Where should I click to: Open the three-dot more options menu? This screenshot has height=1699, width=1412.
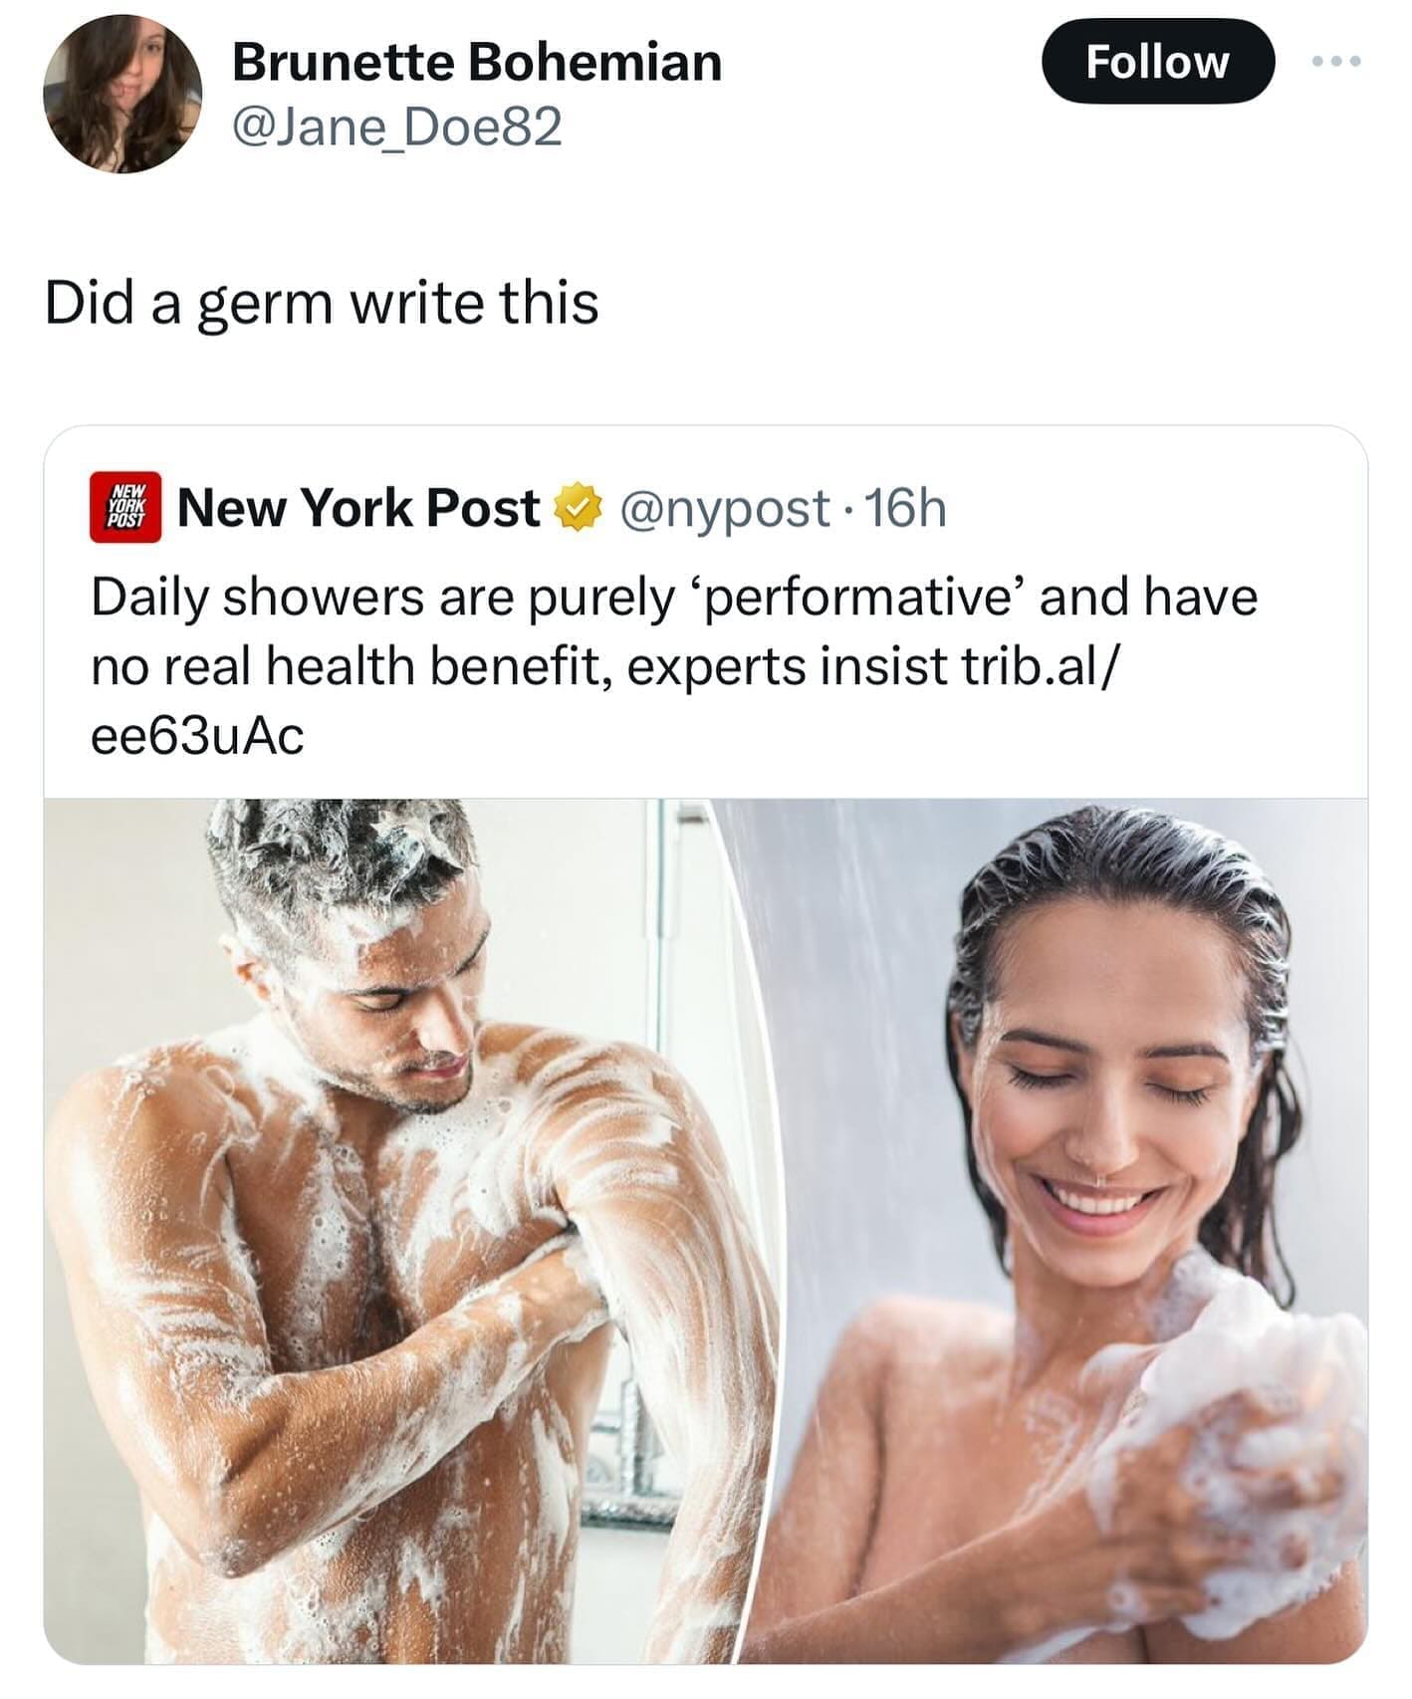(x=1335, y=61)
